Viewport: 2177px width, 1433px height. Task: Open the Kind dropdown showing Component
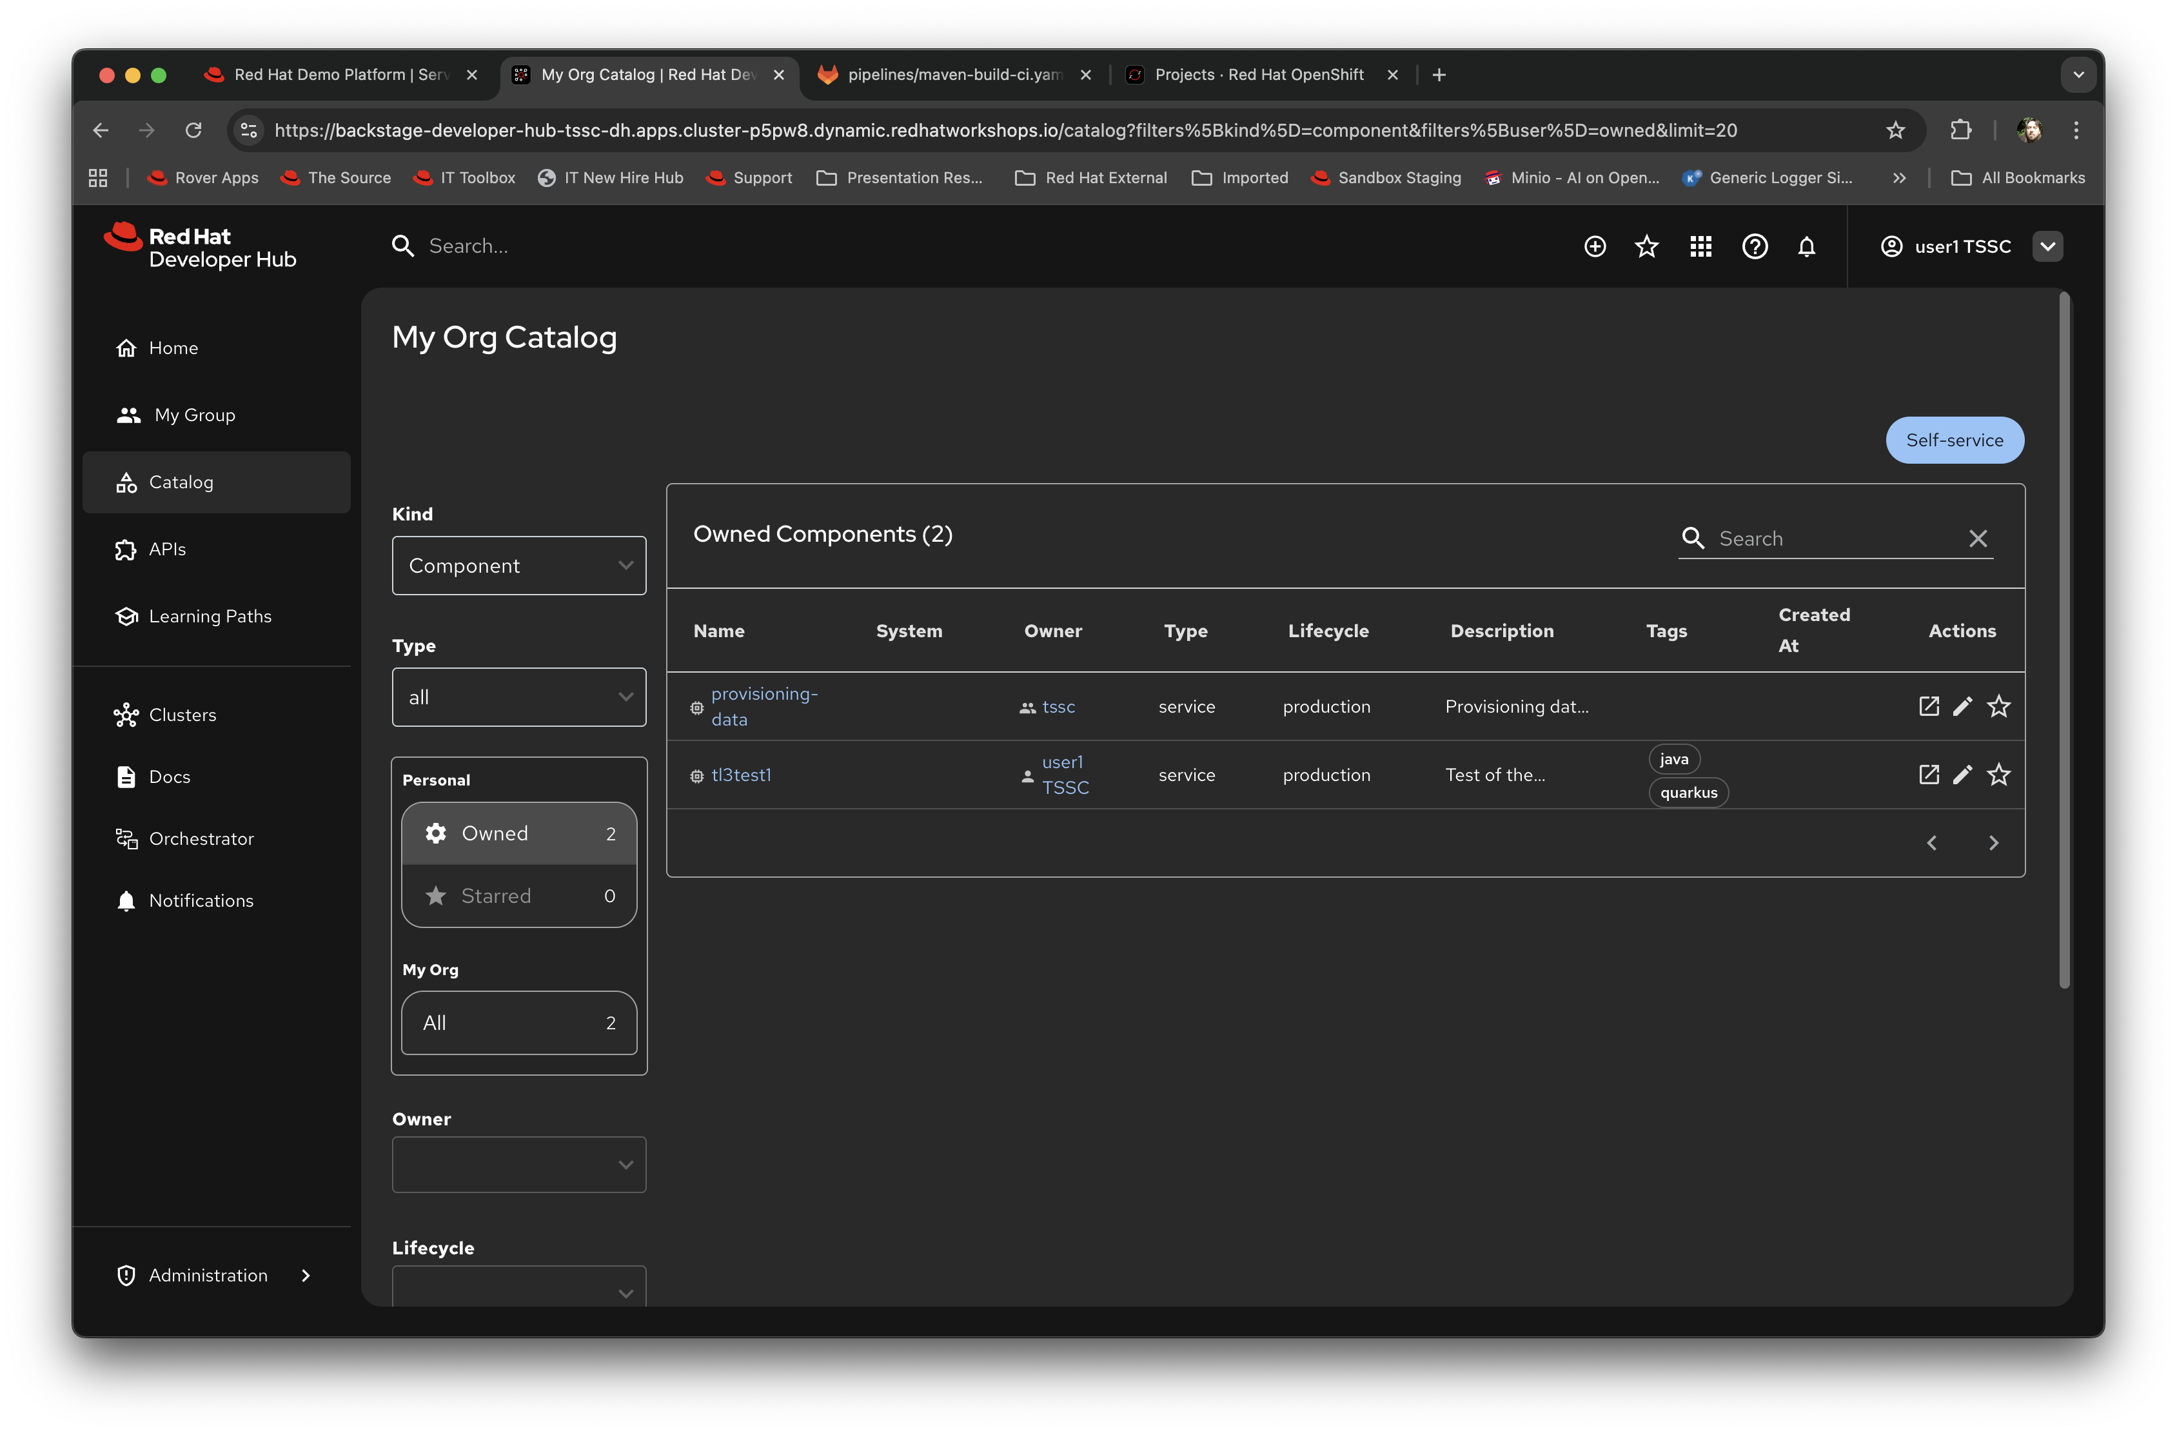pos(518,566)
